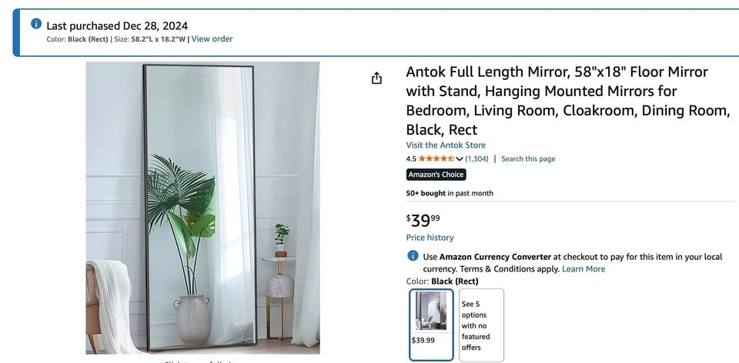Click the $39.99 label under the swatch
Screen dimensions: 739x363
(x=423, y=340)
